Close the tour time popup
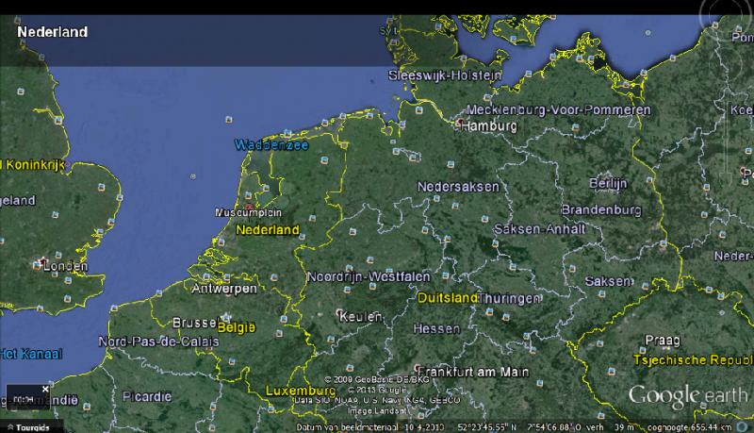The height and width of the screenshot is (433, 754). [44, 389]
